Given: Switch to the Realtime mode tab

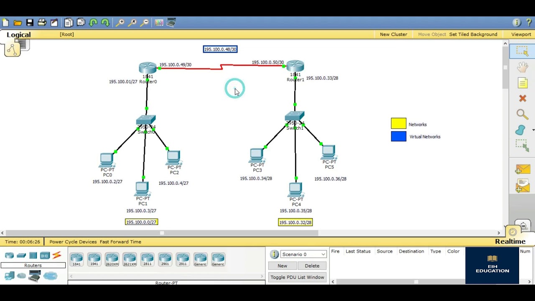Looking at the screenshot, I should (x=510, y=241).
